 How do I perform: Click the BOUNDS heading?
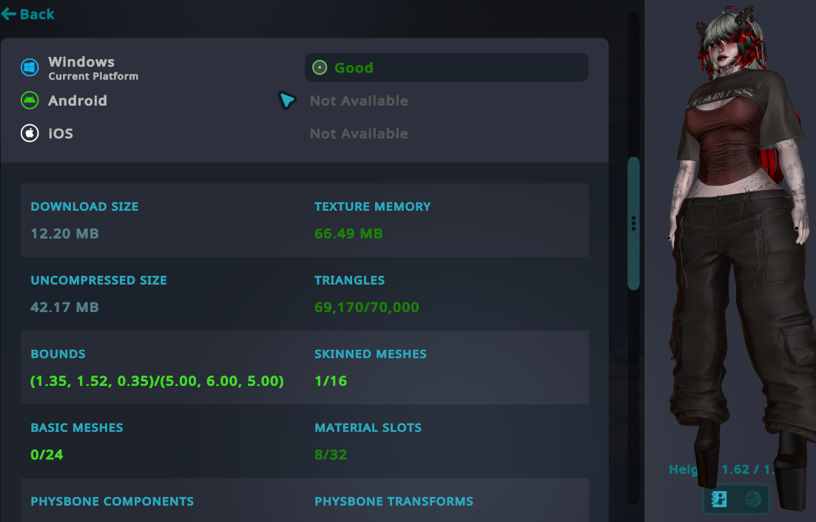point(58,354)
